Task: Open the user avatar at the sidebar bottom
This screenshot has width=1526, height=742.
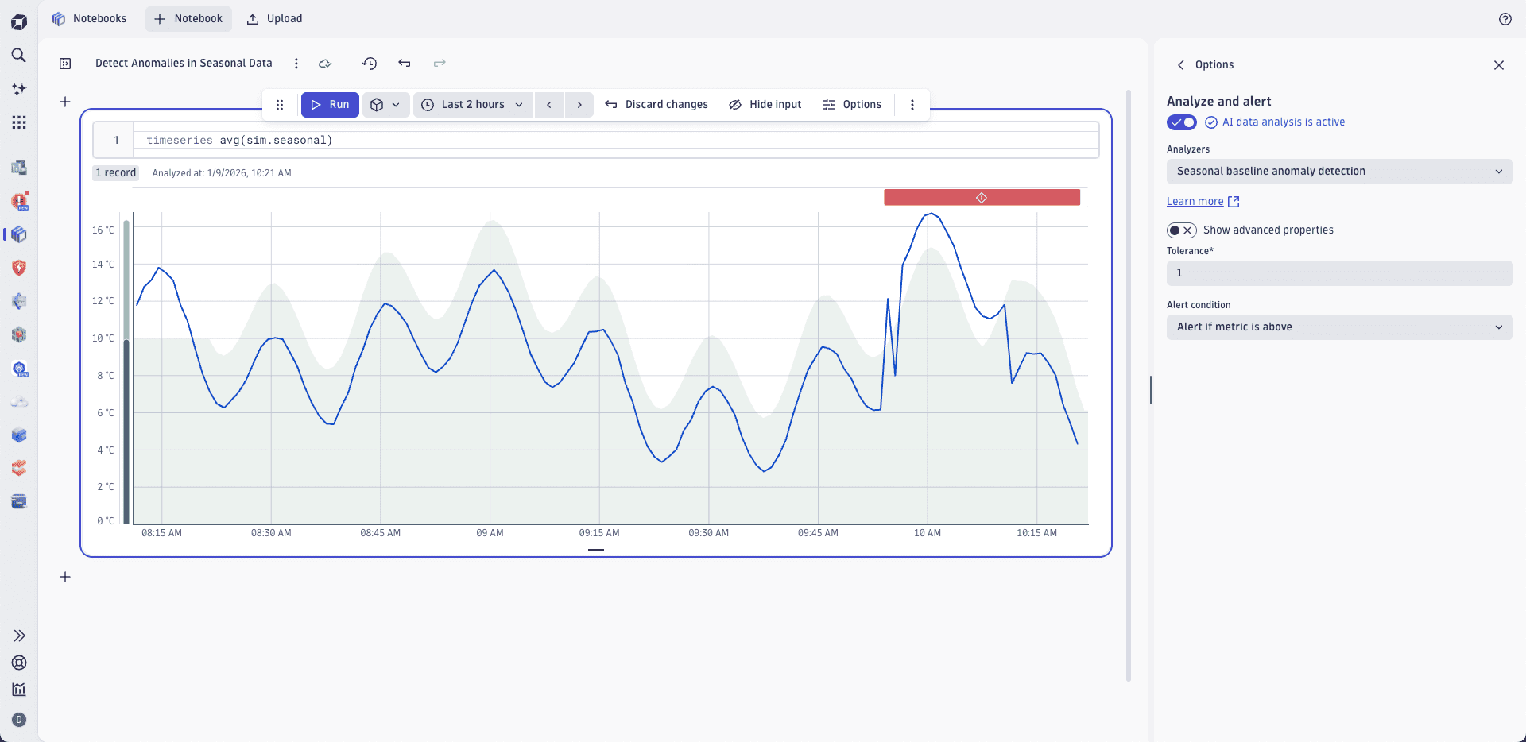Action: click(x=18, y=720)
